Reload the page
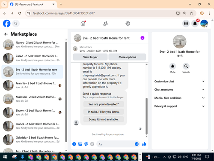The image size is (214, 161). pos(20,13)
